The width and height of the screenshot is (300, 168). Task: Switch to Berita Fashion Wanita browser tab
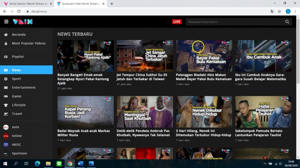(x=28, y=3)
